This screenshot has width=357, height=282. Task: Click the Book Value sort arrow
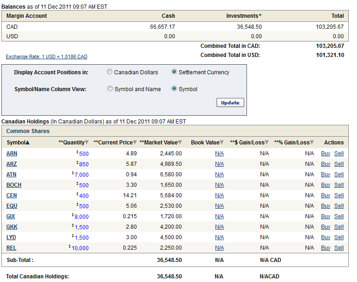point(222,143)
